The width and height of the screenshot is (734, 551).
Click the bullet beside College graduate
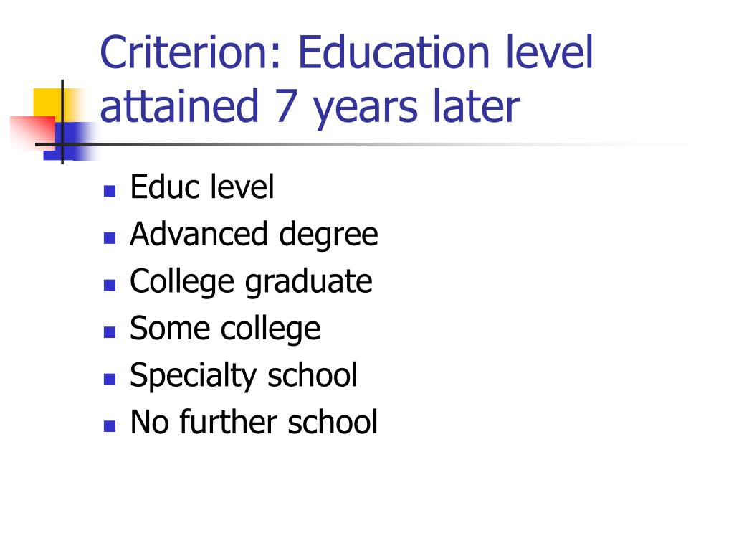pos(110,285)
